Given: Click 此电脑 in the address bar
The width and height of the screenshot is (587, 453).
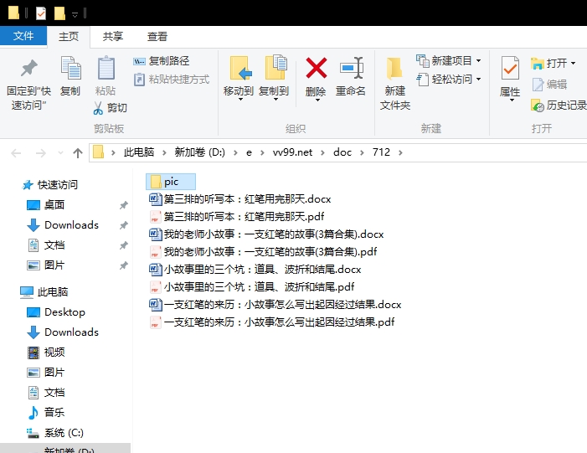Looking at the screenshot, I should [139, 152].
